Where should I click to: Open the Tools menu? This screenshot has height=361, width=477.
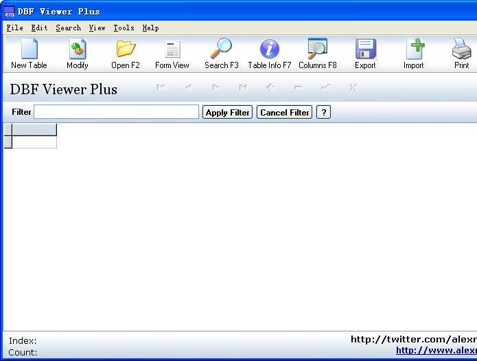click(x=124, y=28)
